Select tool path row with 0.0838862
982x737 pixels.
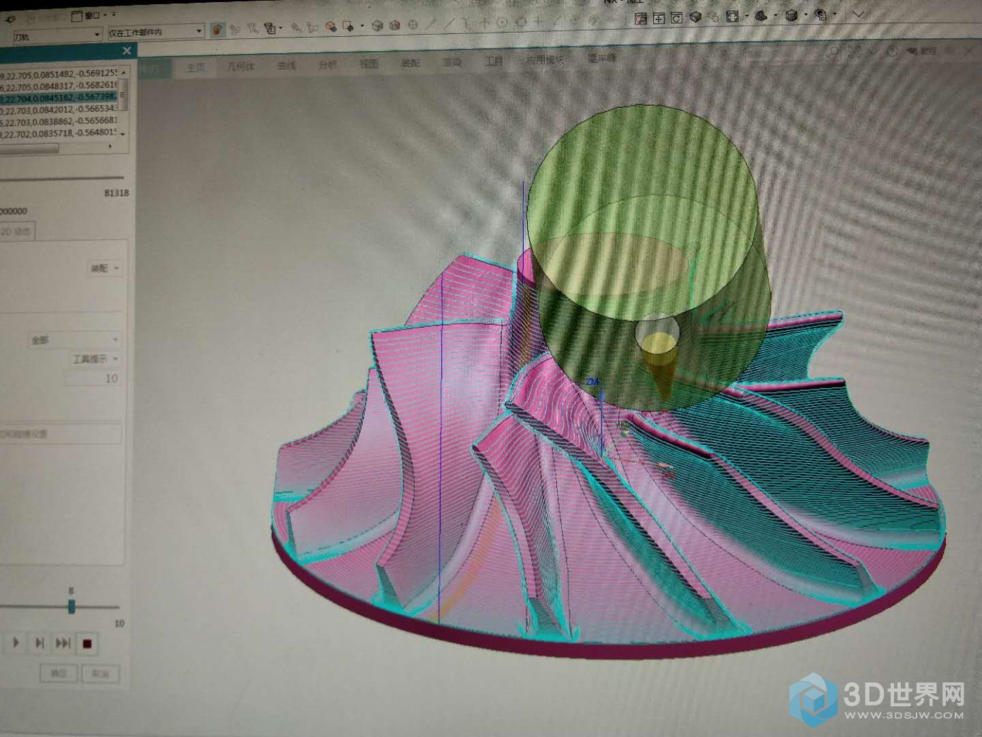tap(59, 121)
